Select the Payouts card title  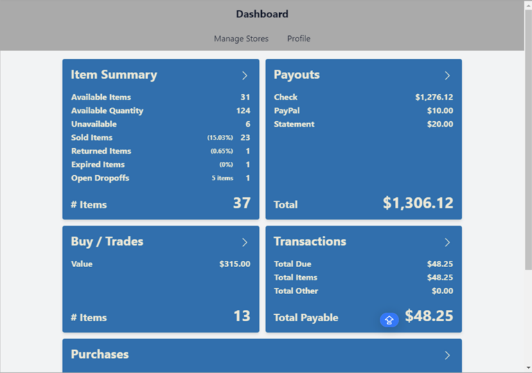(x=296, y=75)
